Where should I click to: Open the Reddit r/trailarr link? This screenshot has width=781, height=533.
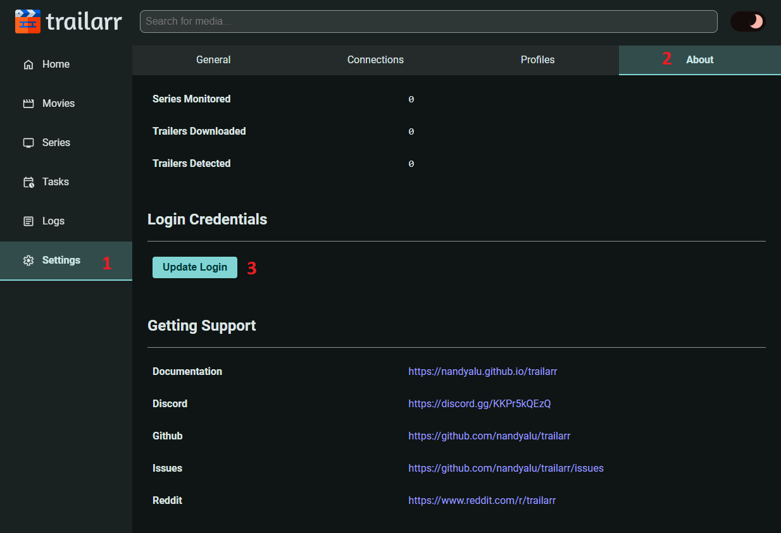(x=482, y=501)
